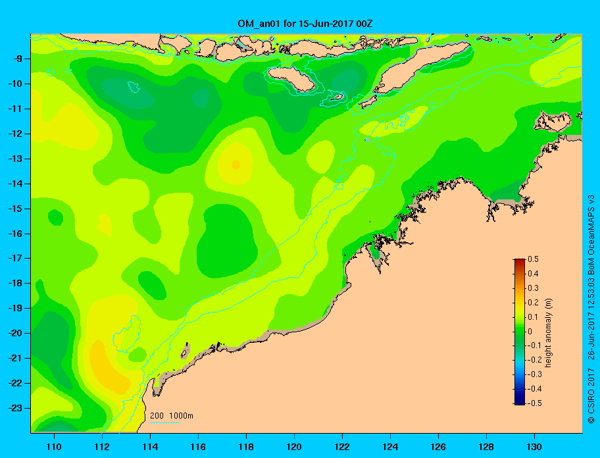Click the "-23" latitude axis label
The height and width of the screenshot is (458, 600).
(x=15, y=408)
